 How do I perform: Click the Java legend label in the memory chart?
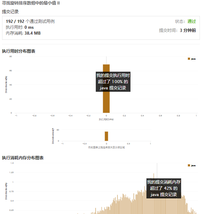point(193,166)
